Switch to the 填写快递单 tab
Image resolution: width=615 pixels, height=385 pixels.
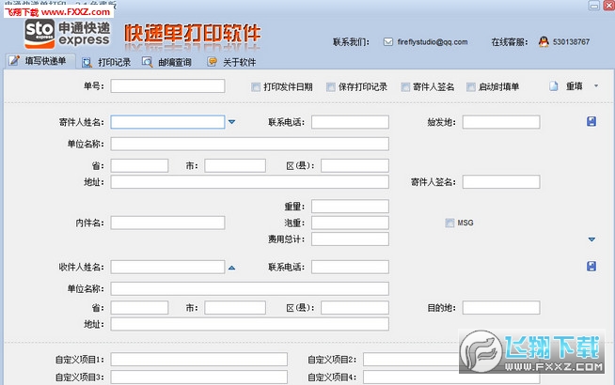(x=40, y=61)
